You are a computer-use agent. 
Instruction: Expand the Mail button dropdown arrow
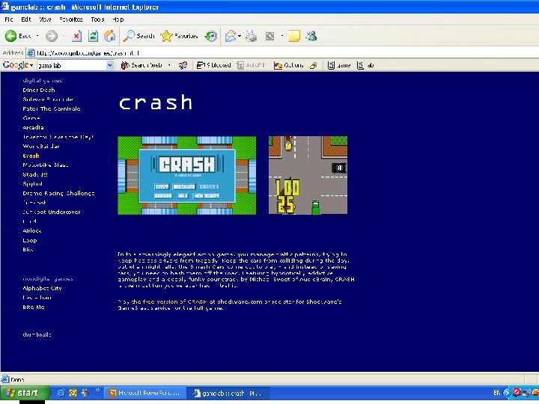click(x=240, y=36)
